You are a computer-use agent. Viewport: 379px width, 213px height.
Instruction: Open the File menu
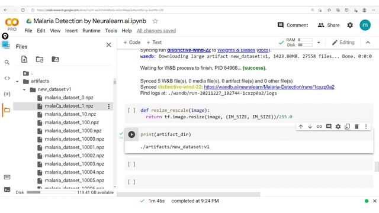[x=28, y=31]
